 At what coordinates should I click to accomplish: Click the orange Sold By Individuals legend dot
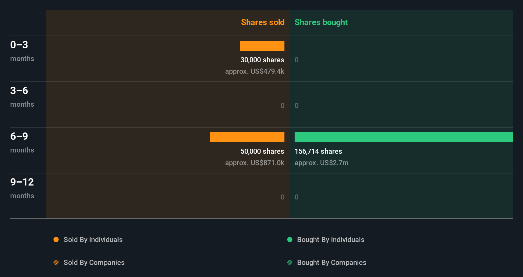(56, 240)
